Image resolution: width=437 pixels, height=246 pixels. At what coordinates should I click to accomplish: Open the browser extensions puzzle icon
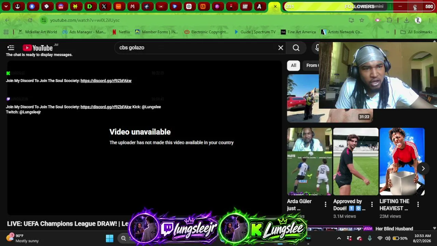[x=389, y=20]
